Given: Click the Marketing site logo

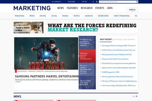Looking at the screenshot, I should [32, 8].
